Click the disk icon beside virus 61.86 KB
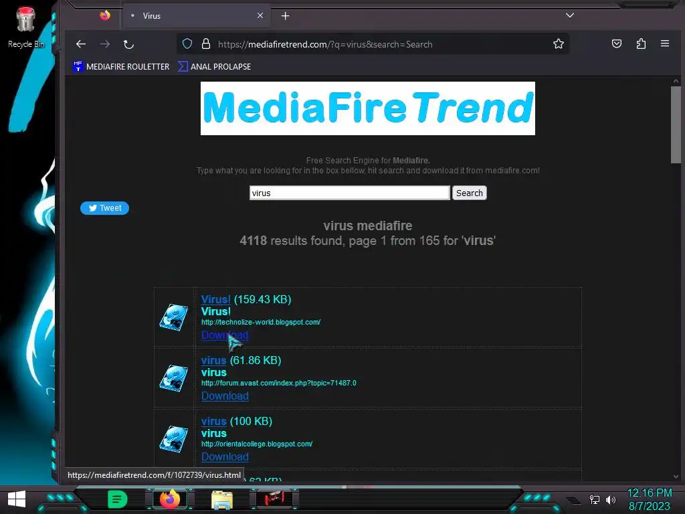The height and width of the screenshot is (514, 685). [x=174, y=378]
